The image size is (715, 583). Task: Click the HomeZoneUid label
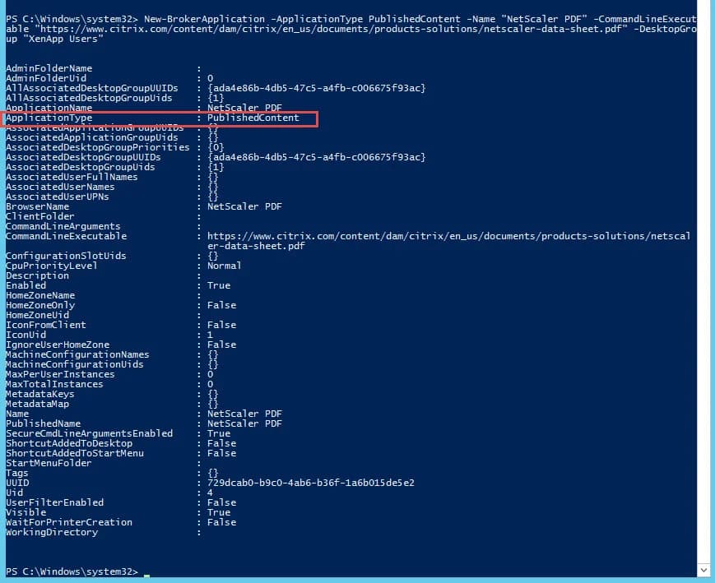point(37,316)
